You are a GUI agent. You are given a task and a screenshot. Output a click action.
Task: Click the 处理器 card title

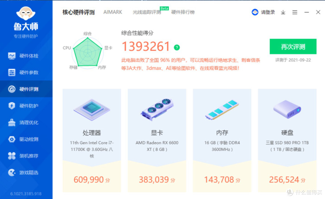click(x=91, y=133)
